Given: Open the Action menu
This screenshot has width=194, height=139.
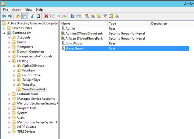Looking at the screenshot, I should [x=16, y=10].
